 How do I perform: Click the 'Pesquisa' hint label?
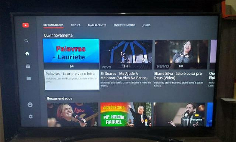(196, 120)
